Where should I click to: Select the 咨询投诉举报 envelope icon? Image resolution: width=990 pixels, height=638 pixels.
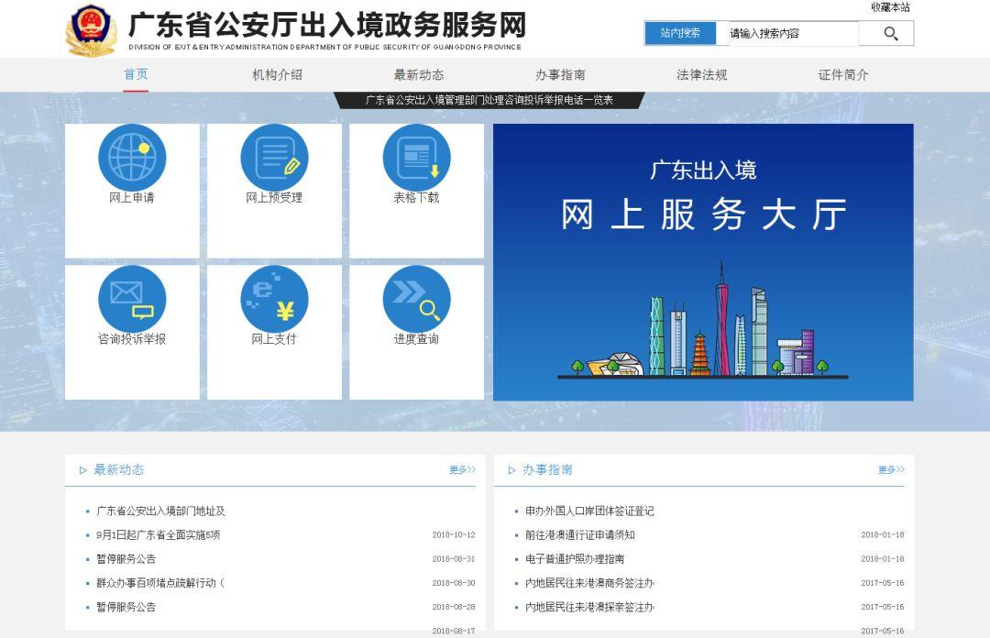tap(132, 299)
